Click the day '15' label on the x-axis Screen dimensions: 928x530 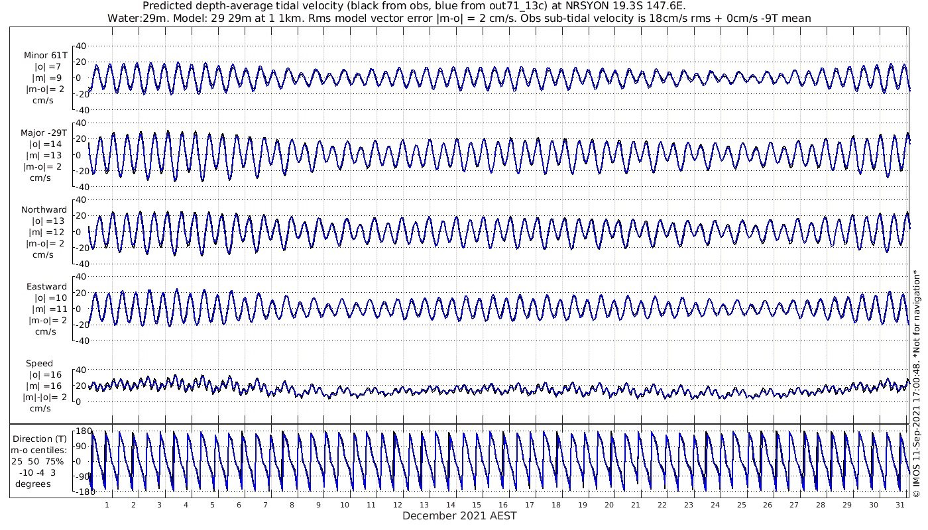477,505
